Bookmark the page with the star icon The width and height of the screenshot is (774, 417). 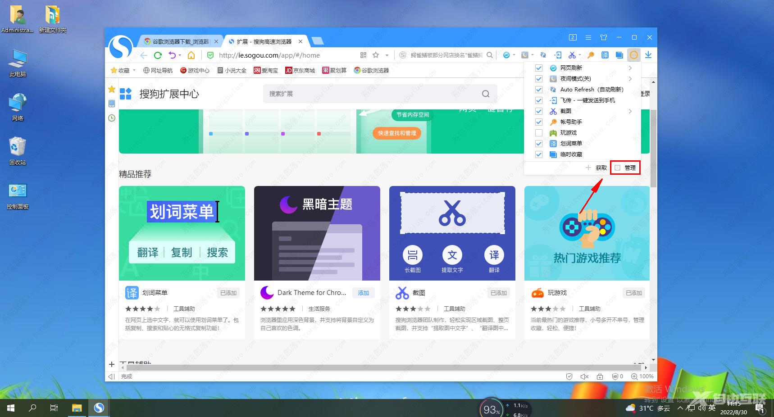click(376, 55)
